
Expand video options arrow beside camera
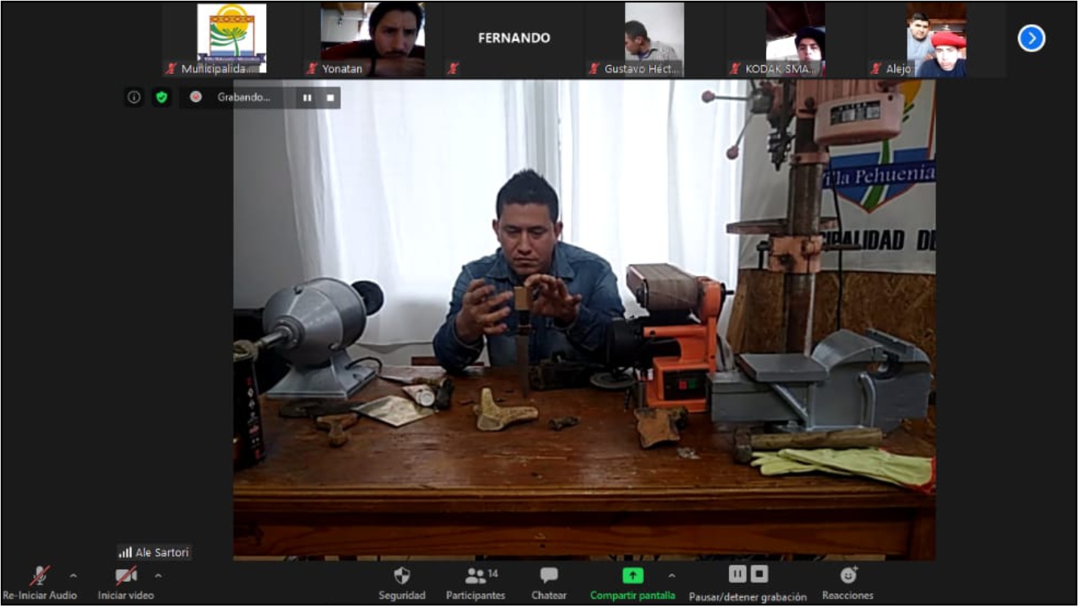(158, 576)
